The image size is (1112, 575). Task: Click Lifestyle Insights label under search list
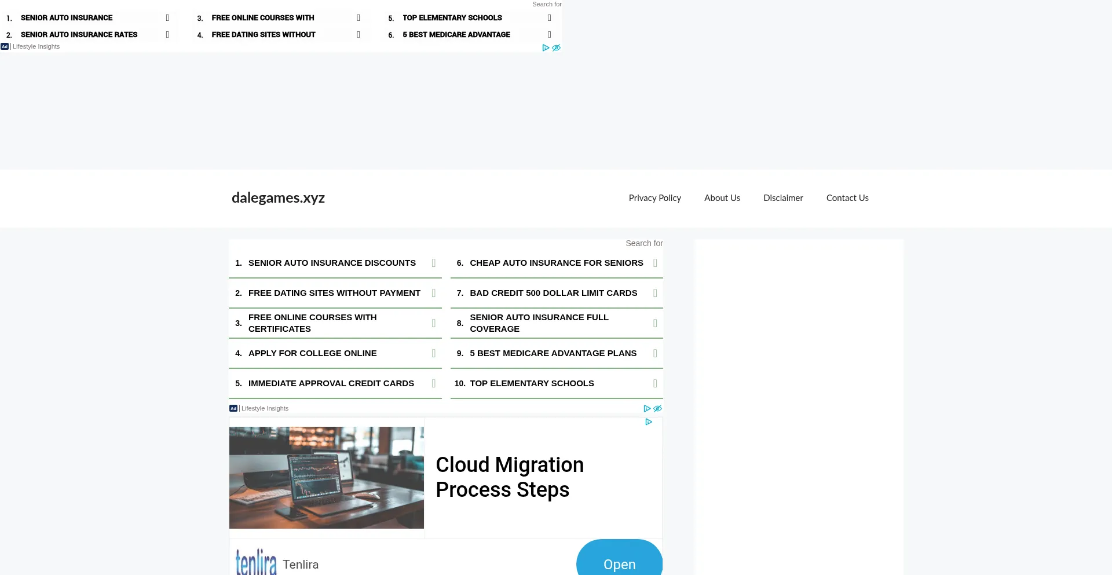point(265,409)
